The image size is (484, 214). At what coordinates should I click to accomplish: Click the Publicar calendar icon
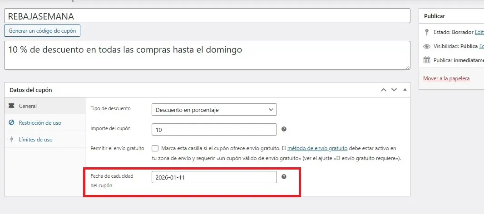pyautogui.click(x=426, y=60)
